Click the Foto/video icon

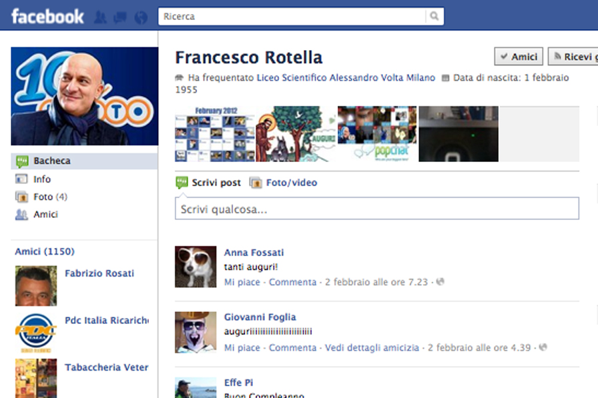256,183
